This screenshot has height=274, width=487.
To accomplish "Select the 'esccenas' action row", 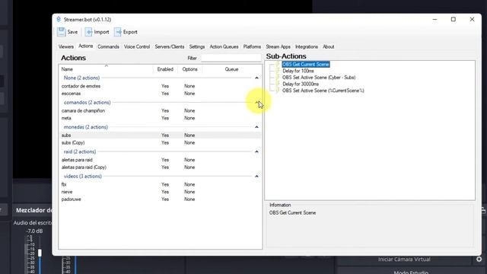I will pos(160,94).
